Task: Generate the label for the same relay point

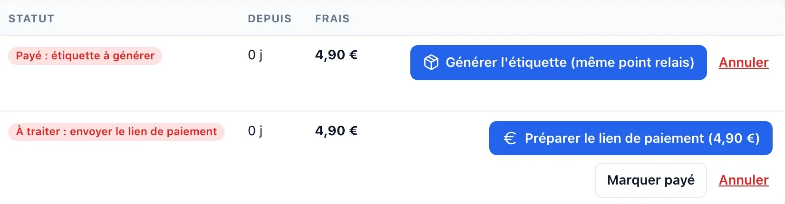Action: (558, 63)
